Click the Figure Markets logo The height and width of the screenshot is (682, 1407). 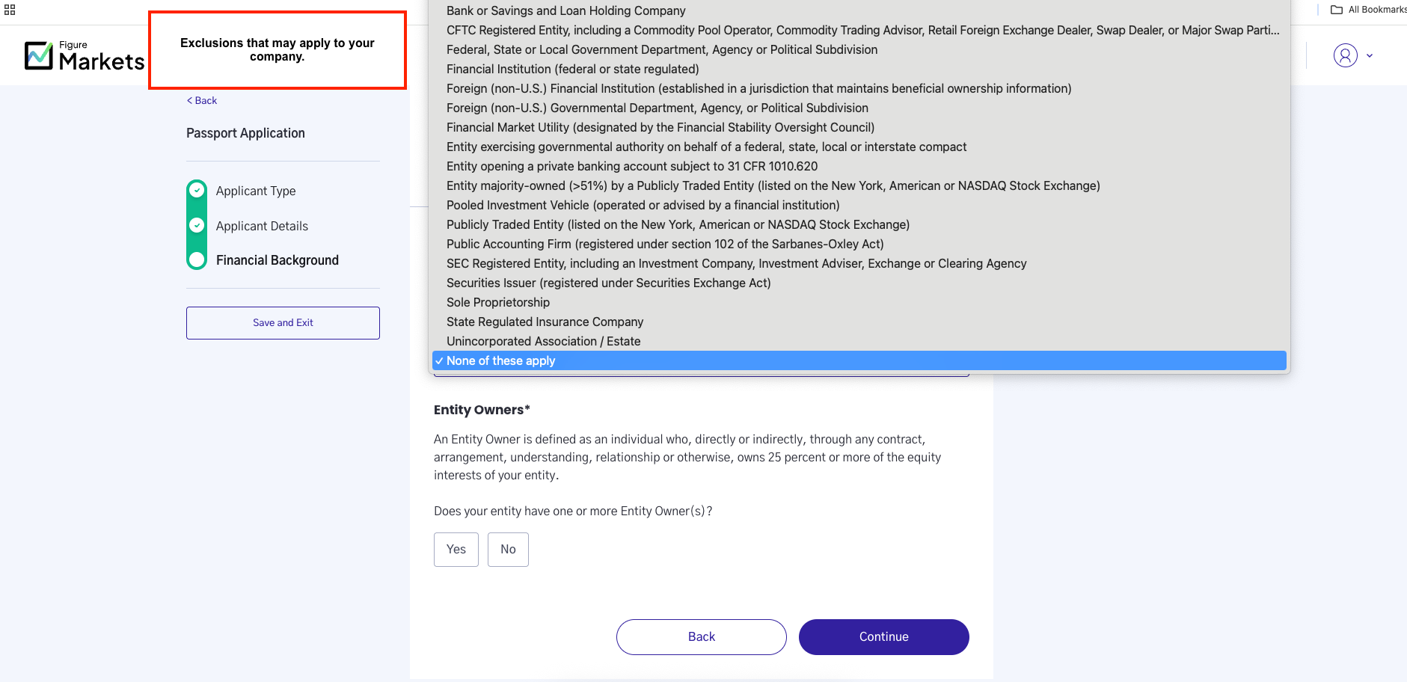85,56
